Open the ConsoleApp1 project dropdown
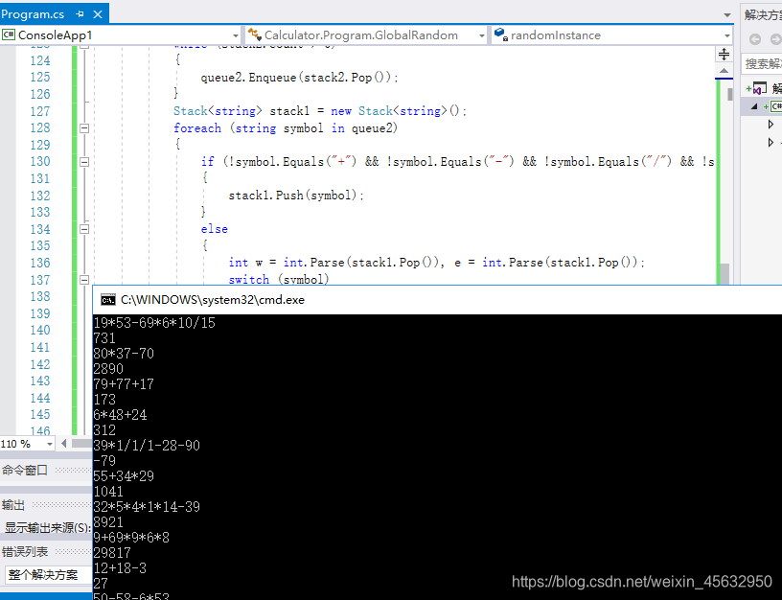 (236, 35)
